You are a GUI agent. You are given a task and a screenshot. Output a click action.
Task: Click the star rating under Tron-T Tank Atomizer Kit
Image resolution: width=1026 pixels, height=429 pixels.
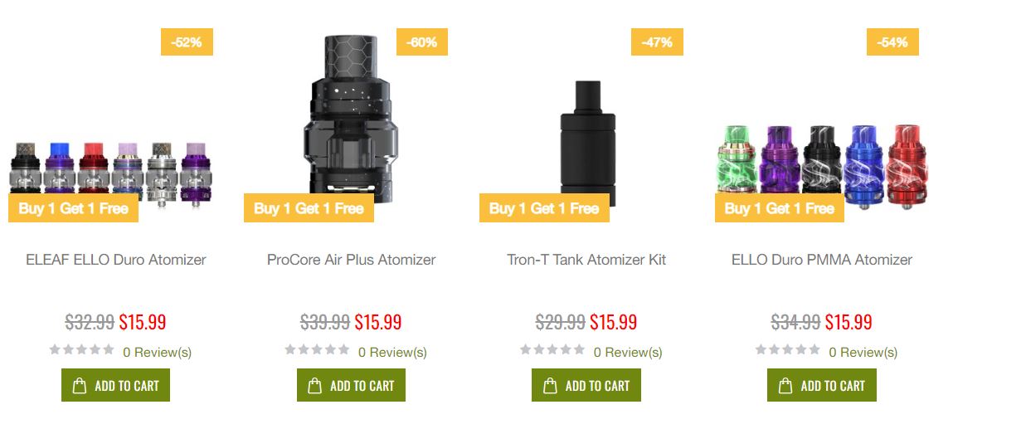[x=552, y=350]
